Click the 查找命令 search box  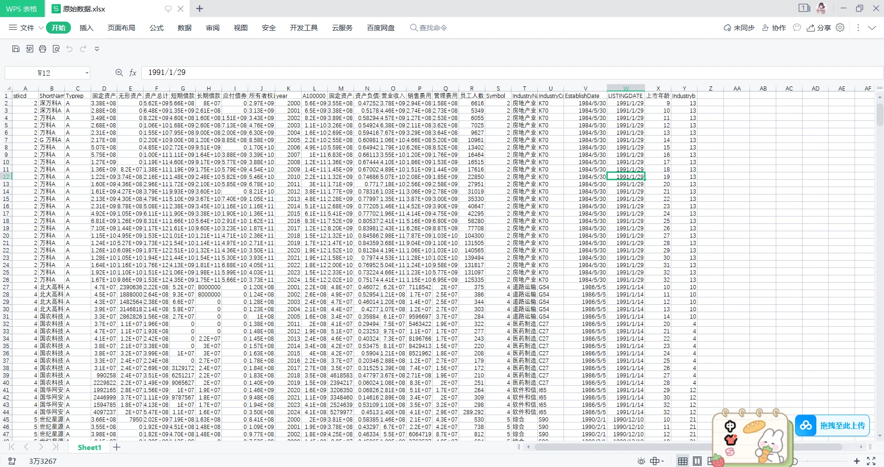429,28
